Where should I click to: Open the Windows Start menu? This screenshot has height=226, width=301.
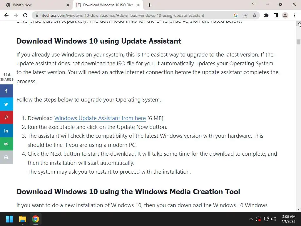point(9,219)
